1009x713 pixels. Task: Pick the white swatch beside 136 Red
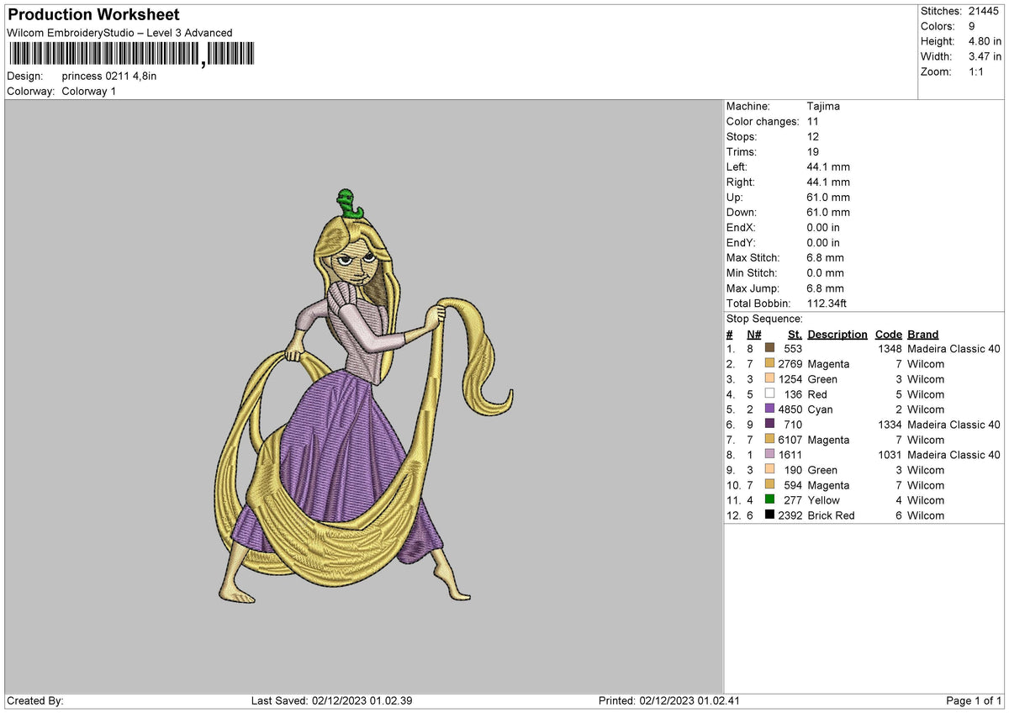[x=769, y=393]
